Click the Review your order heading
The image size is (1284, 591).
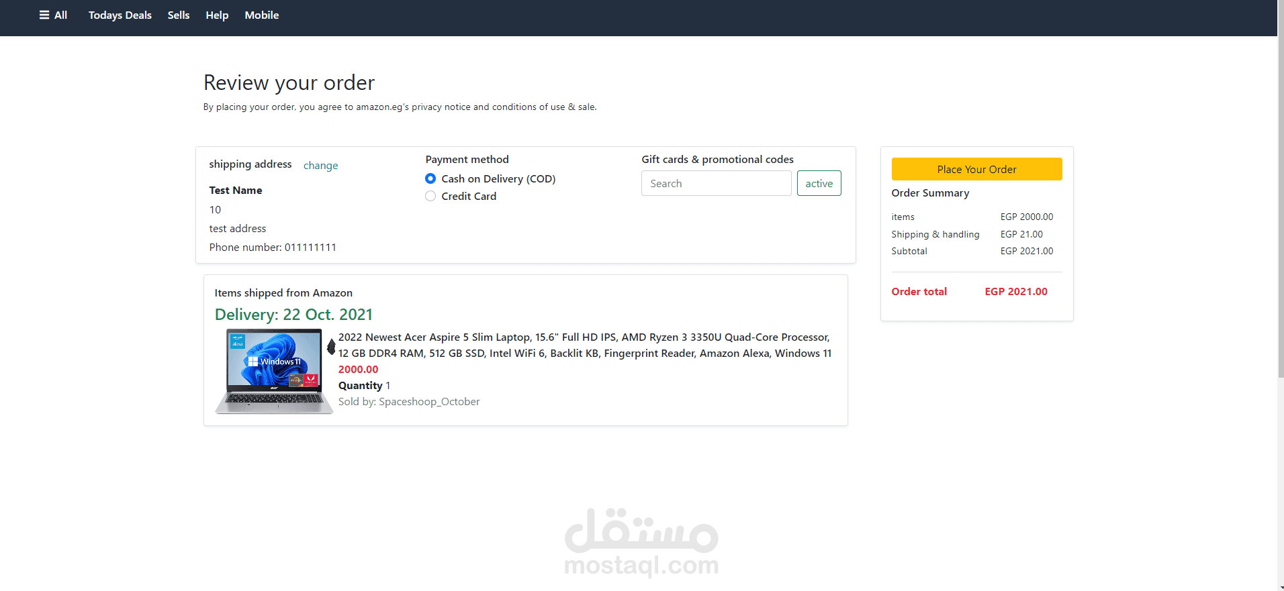click(x=289, y=83)
